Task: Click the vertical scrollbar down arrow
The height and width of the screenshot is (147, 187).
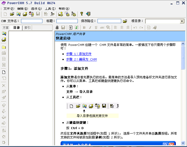Action: coord(183,143)
